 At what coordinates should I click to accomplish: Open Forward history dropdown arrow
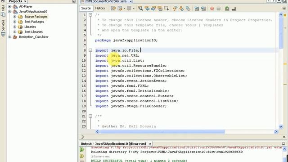pyautogui.click(x=134, y=9)
